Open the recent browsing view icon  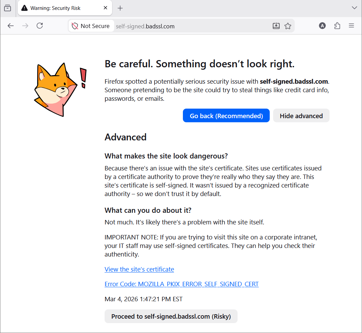8,8
